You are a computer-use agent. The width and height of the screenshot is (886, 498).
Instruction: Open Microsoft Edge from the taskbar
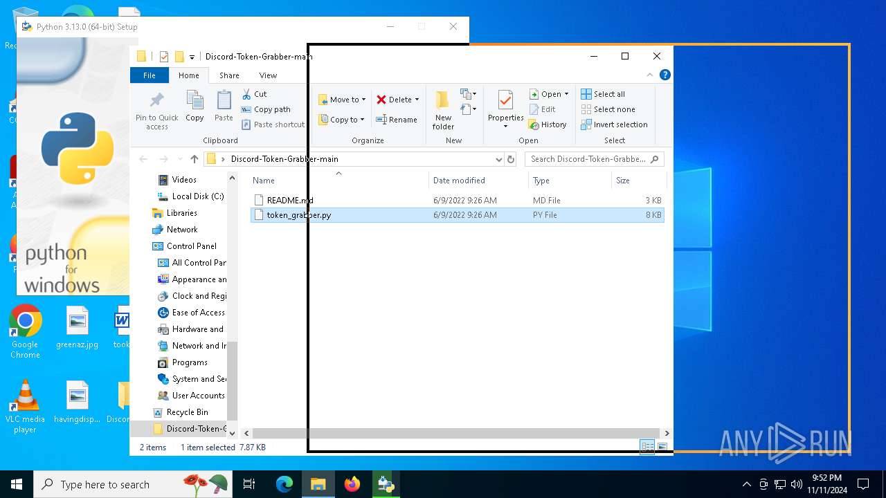coord(284,484)
